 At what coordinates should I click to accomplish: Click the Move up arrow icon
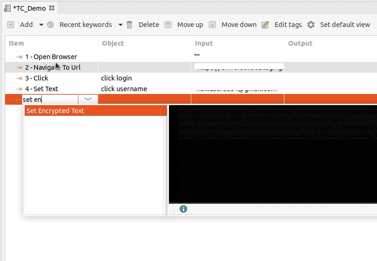[168, 25]
